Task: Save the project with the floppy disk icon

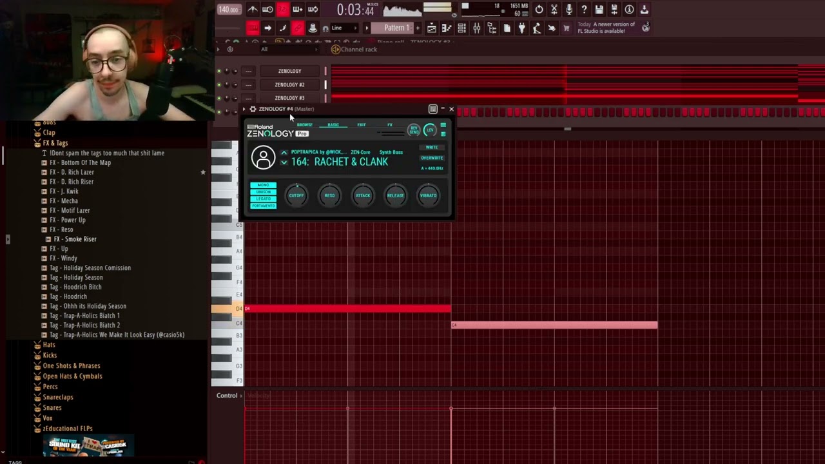Action: pyautogui.click(x=599, y=9)
